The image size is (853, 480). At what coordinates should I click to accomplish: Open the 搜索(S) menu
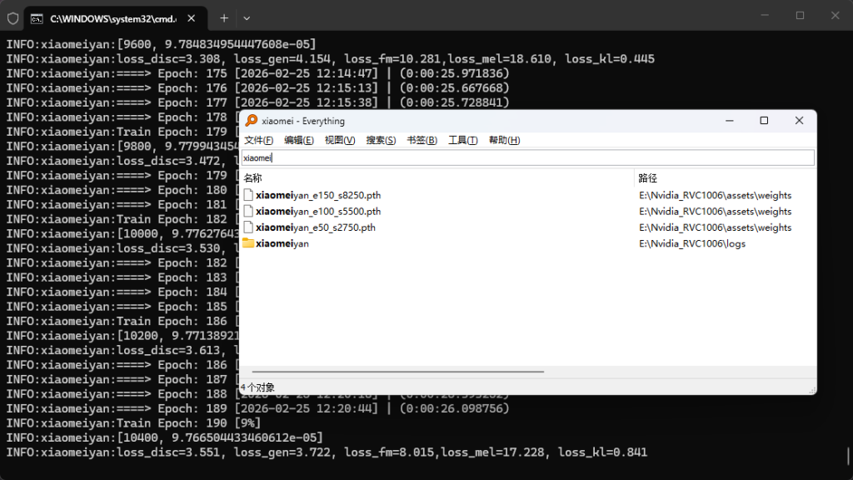pyautogui.click(x=381, y=140)
